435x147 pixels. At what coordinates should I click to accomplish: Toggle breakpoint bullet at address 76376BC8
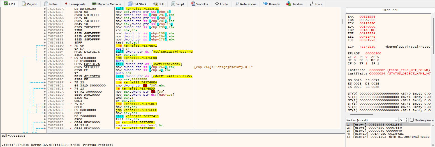[45, 88]
